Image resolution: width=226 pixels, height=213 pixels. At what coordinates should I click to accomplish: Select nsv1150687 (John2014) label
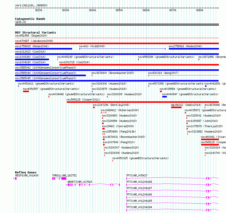click(202, 121)
